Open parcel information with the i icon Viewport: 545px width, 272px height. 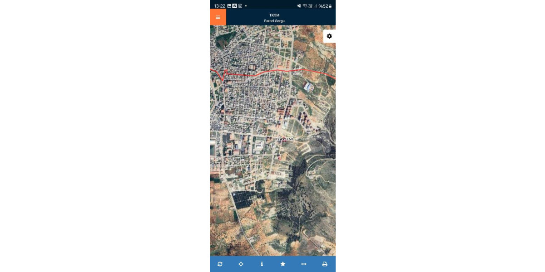[x=262, y=264]
